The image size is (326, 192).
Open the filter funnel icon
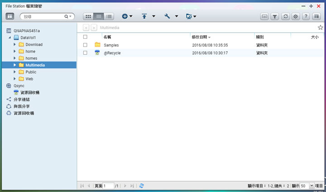pos(275,16)
